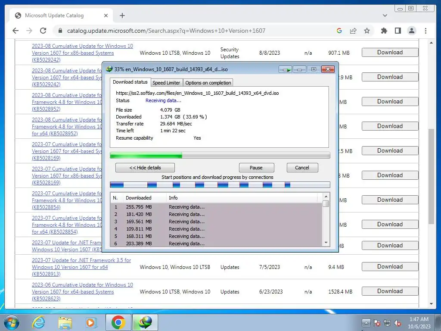This screenshot has width=441, height=331.
Task: Open 2023-07 .NET Framework 3.5 x64 KB5028913 link
Action: 81,267
